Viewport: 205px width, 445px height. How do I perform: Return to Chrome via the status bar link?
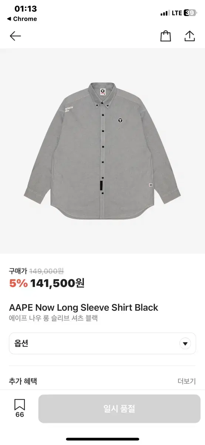[x=22, y=19]
